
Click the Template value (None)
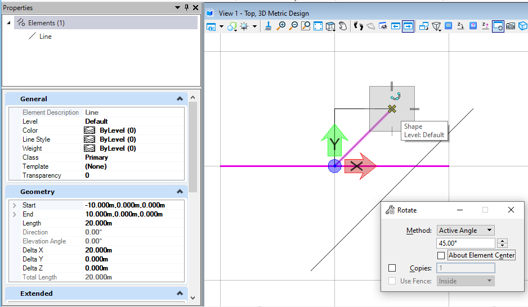point(96,166)
